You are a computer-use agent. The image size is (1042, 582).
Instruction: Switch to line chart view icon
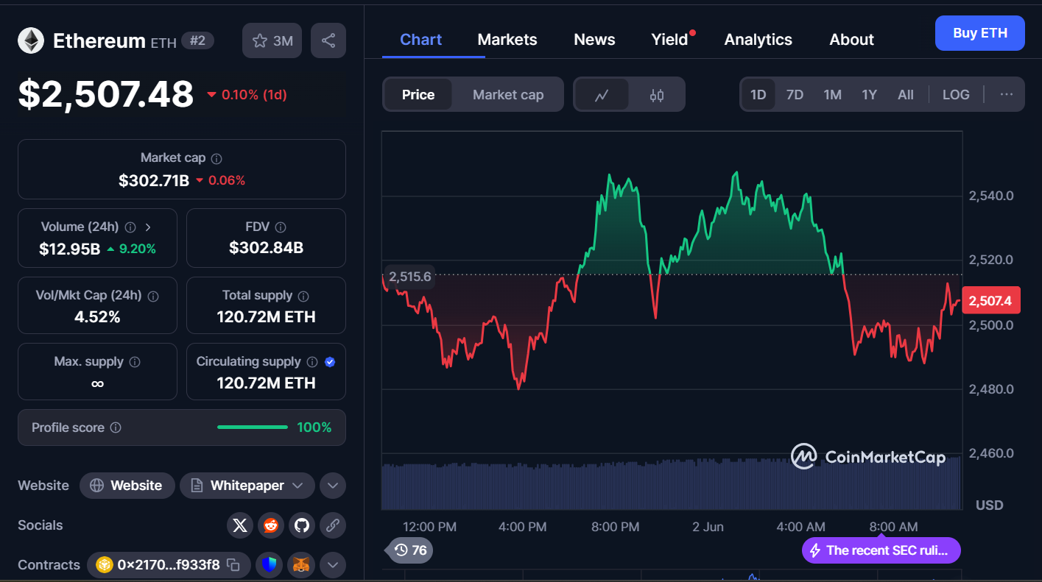tap(602, 95)
